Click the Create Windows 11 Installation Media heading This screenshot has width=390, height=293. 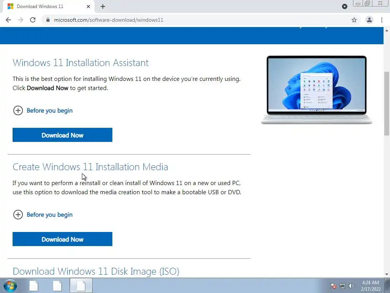pyautogui.click(x=90, y=167)
